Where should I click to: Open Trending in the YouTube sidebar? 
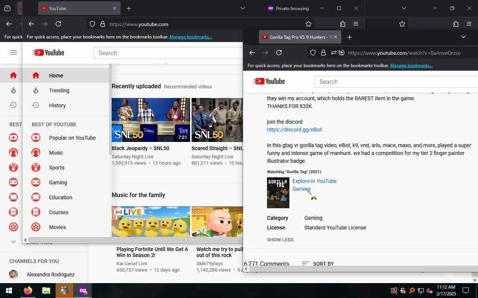click(66, 90)
